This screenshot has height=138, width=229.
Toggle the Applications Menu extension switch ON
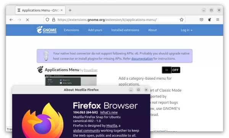(x=171, y=70)
